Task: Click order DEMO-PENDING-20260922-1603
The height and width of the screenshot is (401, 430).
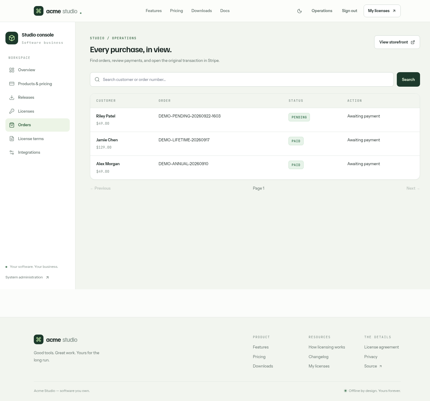Action: click(190, 116)
